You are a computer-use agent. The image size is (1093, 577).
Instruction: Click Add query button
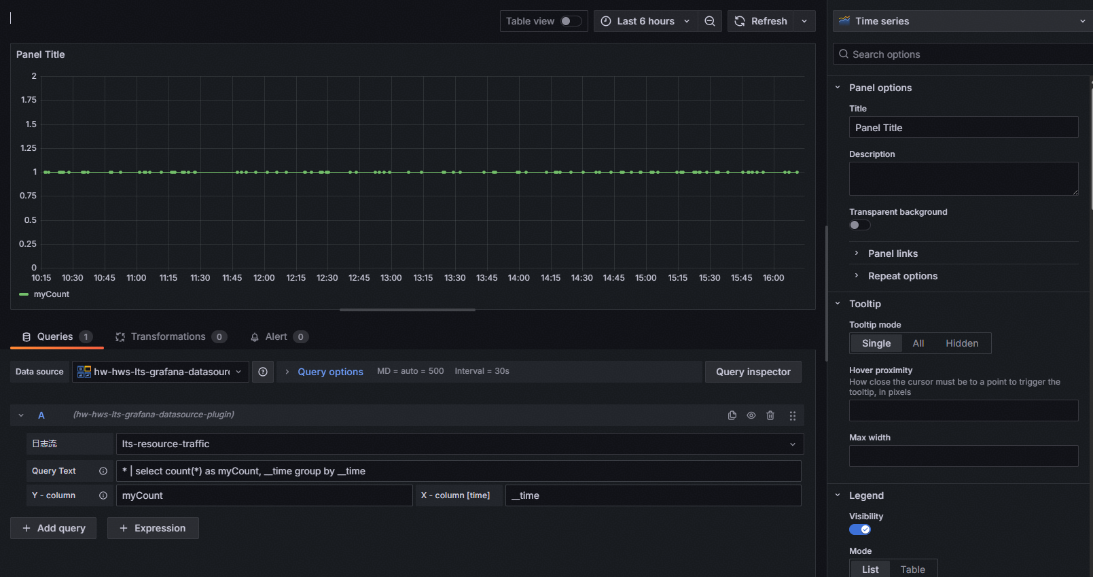53,528
